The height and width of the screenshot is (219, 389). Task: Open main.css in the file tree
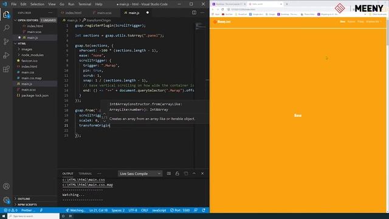[27, 72]
